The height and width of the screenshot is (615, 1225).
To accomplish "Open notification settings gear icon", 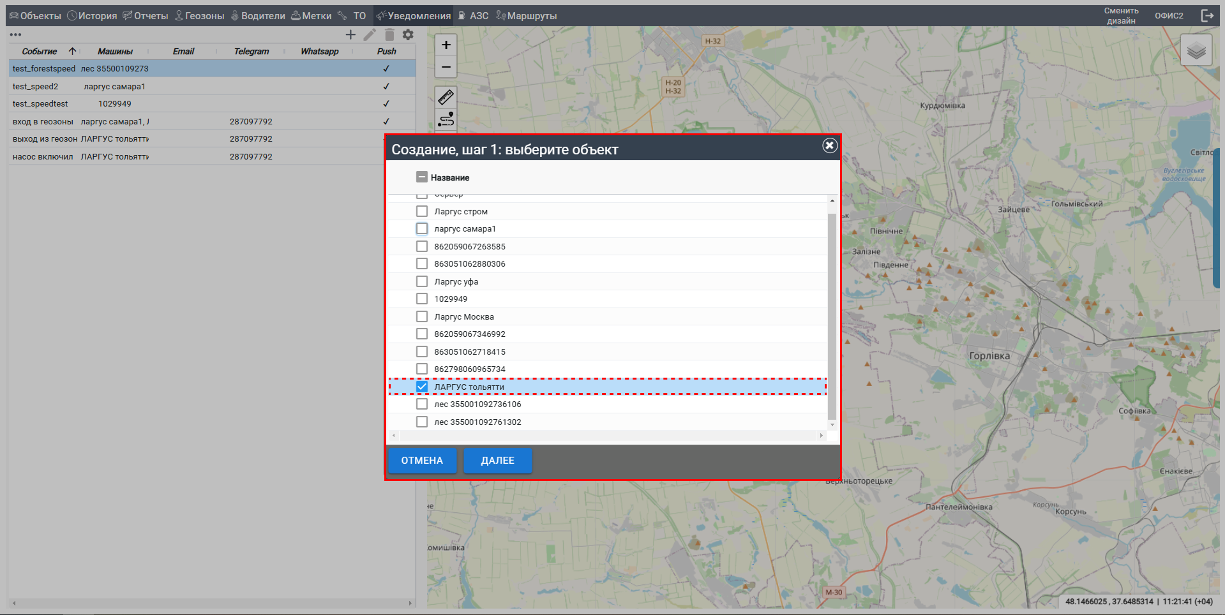I will (409, 34).
